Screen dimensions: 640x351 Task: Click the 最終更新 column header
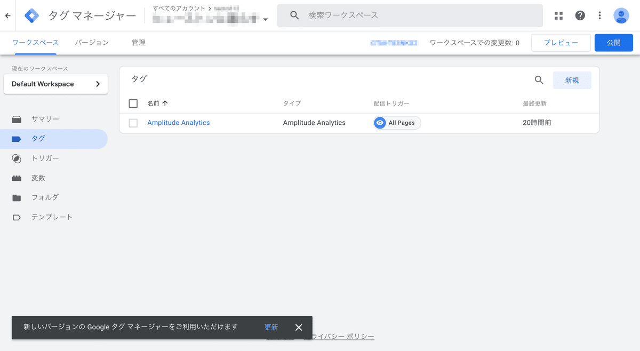pos(534,103)
